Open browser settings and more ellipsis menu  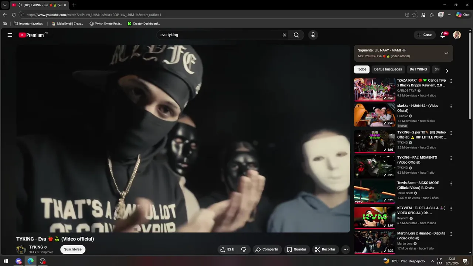[450, 15]
